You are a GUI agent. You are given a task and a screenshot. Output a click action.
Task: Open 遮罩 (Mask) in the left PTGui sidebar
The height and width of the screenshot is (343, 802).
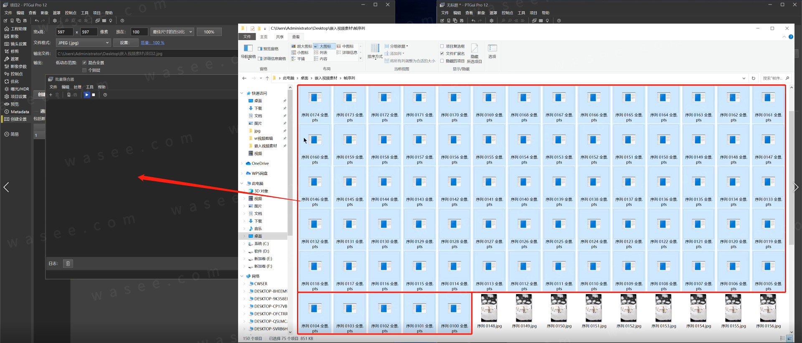pos(12,59)
